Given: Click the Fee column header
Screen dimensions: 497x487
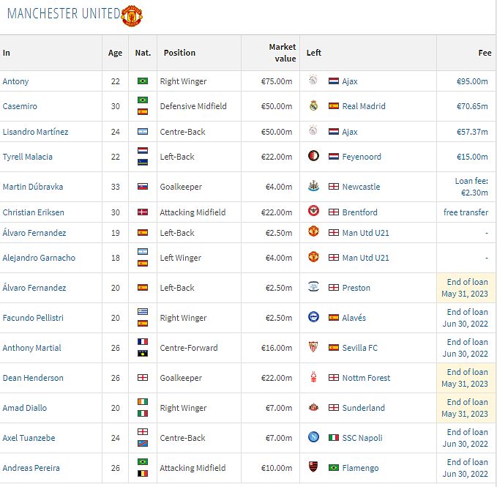Looking at the screenshot, I should pyautogui.click(x=485, y=53).
